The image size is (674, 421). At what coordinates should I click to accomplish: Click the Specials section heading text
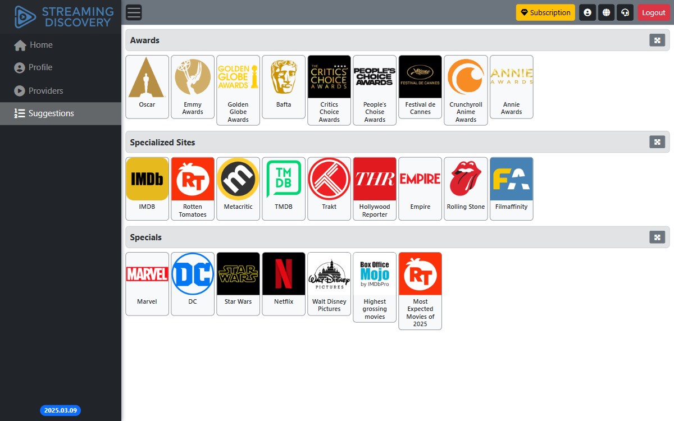coord(146,237)
